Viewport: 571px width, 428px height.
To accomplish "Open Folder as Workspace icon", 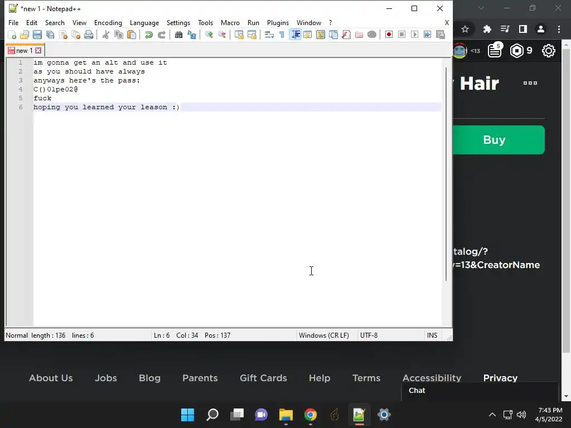I will (x=359, y=35).
